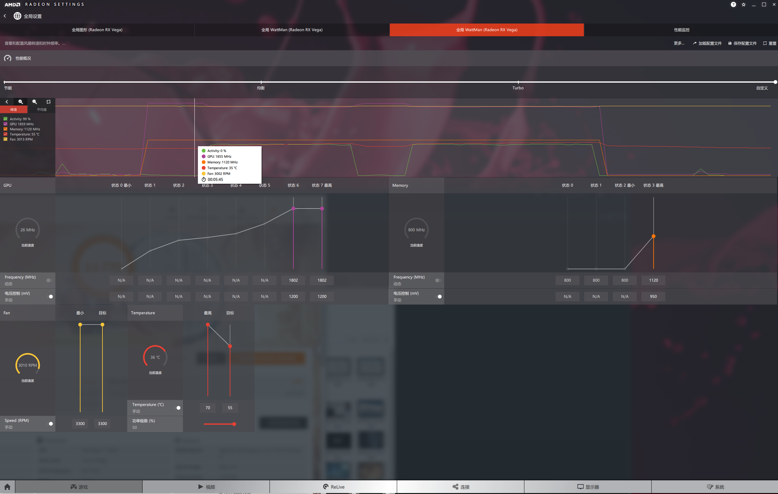Screen dimensions: 778x494
Task: Toggle the Fan graph checkbox
Action: tap(5, 139)
